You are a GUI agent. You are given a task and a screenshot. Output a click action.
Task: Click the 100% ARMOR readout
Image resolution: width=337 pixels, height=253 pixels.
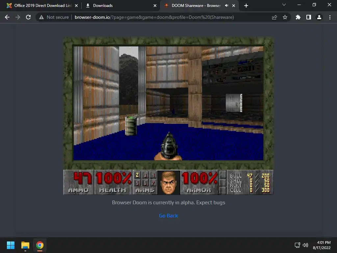pos(199,182)
